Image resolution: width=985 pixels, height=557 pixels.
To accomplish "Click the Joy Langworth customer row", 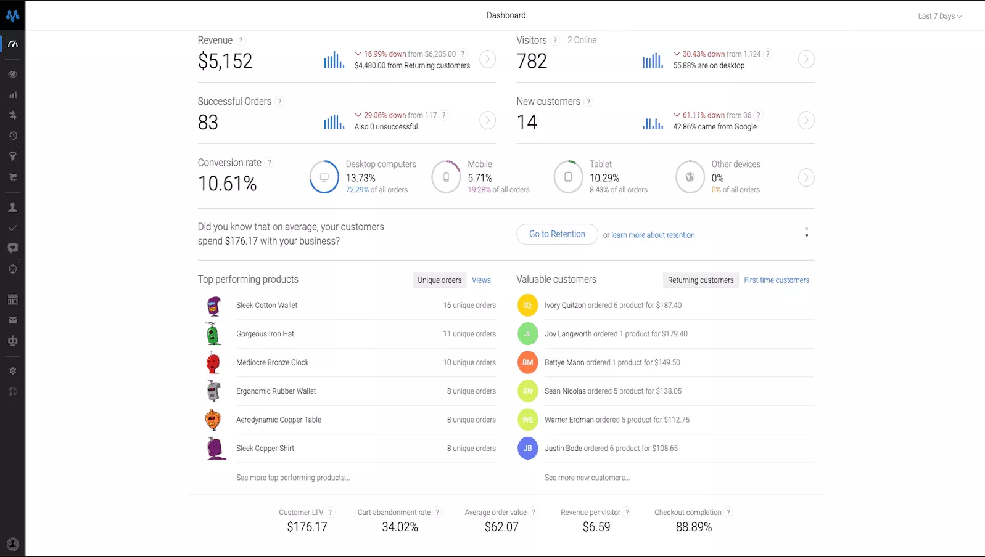I will click(666, 334).
